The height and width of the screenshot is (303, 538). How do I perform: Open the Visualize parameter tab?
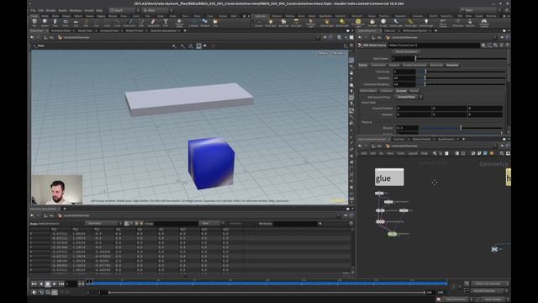pyautogui.click(x=452, y=65)
